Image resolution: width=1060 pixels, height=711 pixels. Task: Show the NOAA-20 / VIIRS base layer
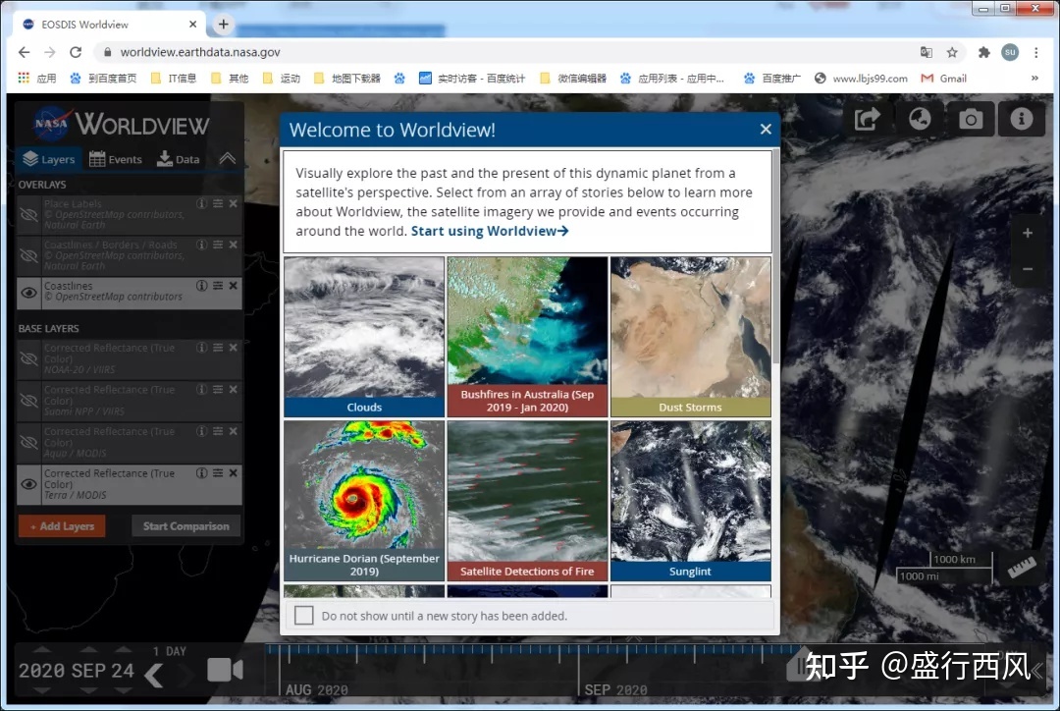coord(29,358)
